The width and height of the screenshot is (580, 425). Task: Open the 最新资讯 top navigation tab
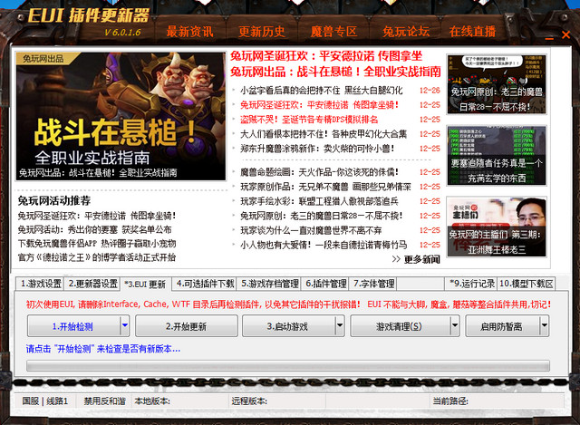[x=189, y=31]
